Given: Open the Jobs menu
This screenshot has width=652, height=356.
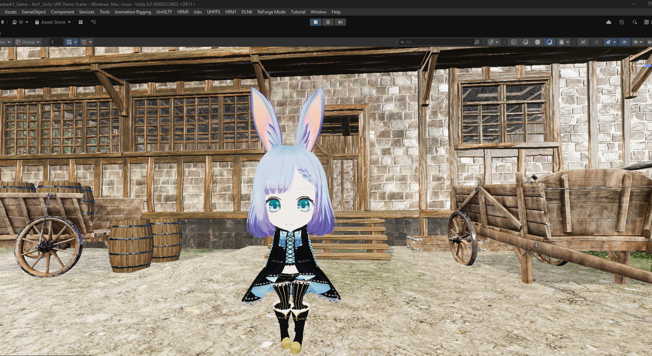Looking at the screenshot, I should tap(198, 12).
